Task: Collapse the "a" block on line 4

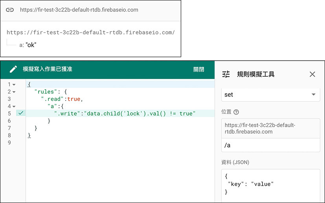Action: [x=14, y=107]
